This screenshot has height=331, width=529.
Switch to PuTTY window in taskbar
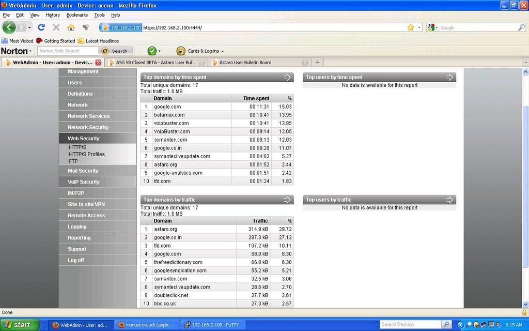(x=212, y=325)
